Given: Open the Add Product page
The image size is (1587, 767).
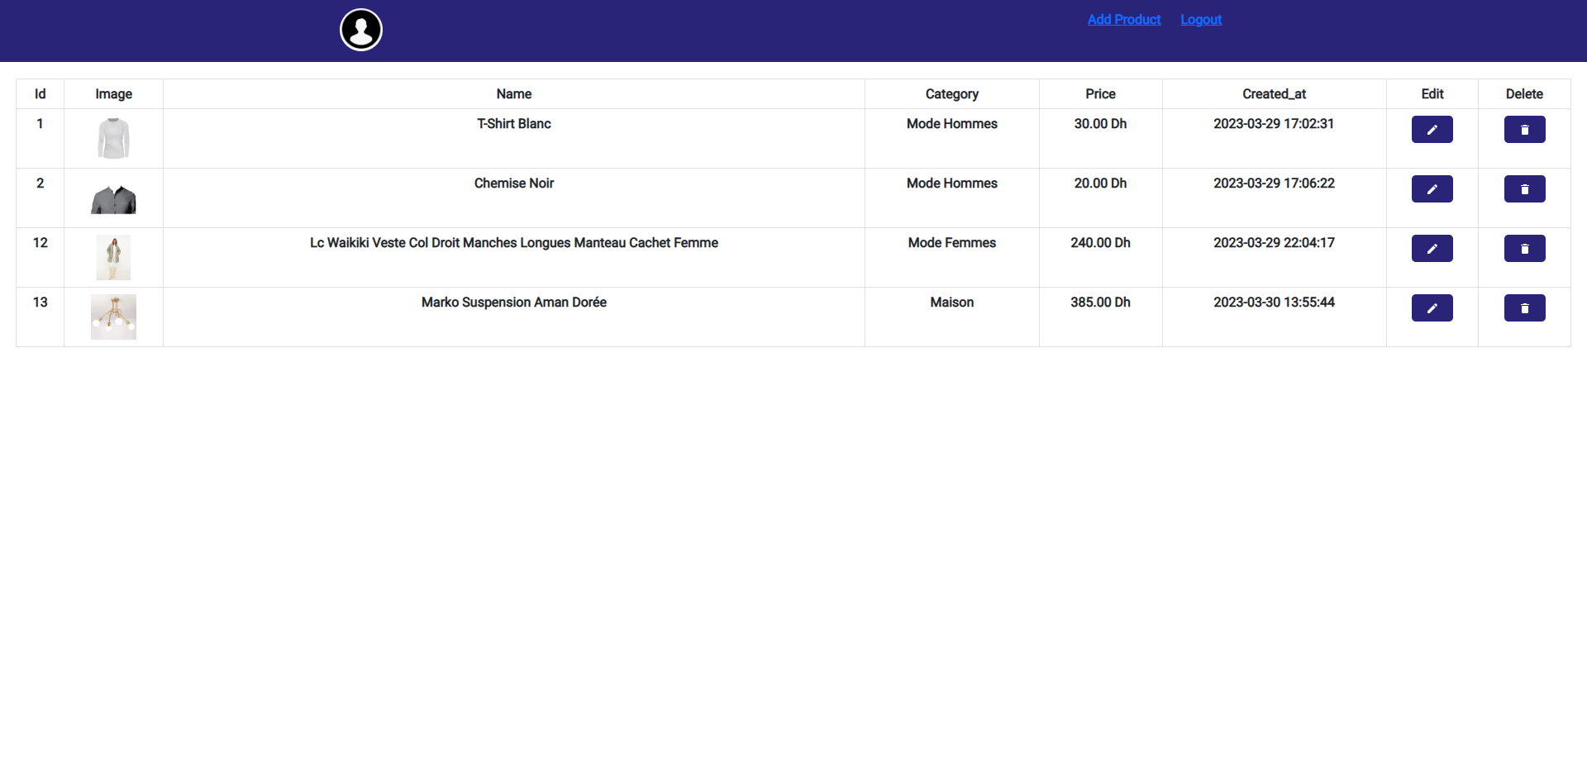Looking at the screenshot, I should [1123, 19].
